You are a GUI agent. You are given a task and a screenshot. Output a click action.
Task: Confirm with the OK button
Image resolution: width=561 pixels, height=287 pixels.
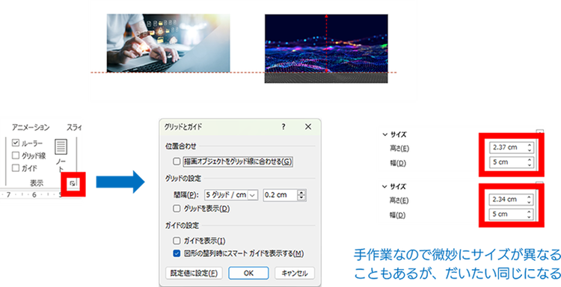248,273
